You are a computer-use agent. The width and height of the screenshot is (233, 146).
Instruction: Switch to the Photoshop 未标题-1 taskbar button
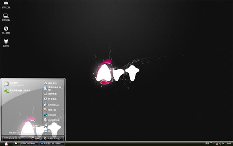click(52, 143)
